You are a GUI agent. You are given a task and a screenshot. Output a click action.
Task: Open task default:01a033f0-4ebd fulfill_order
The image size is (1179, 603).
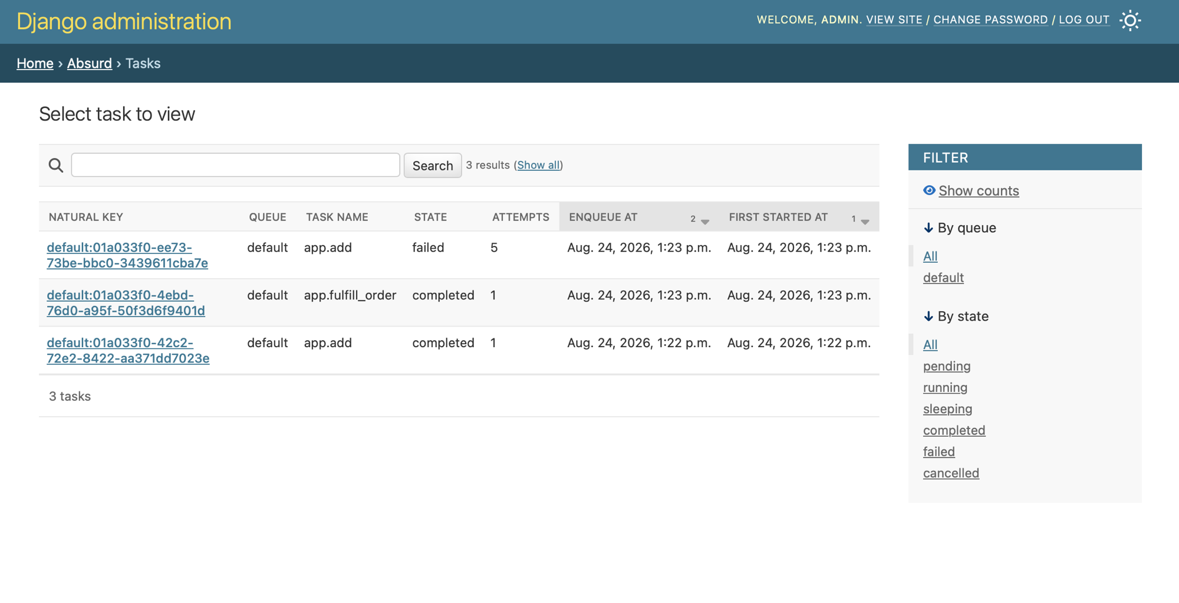tap(126, 302)
